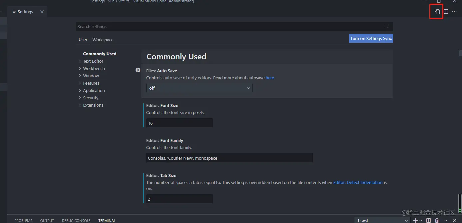Open Settings JSON file icon
Viewport: 462px width, 223px height.
pyautogui.click(x=437, y=12)
